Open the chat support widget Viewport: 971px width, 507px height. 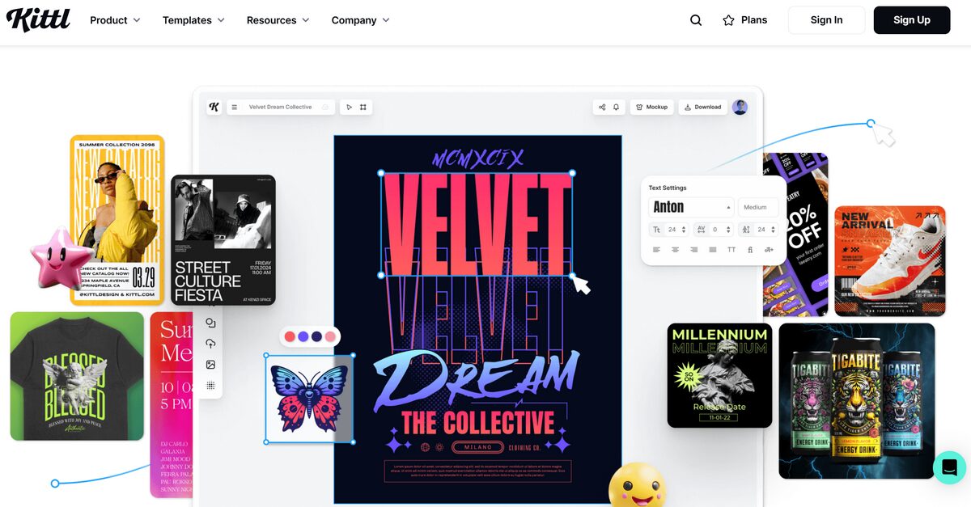(950, 467)
